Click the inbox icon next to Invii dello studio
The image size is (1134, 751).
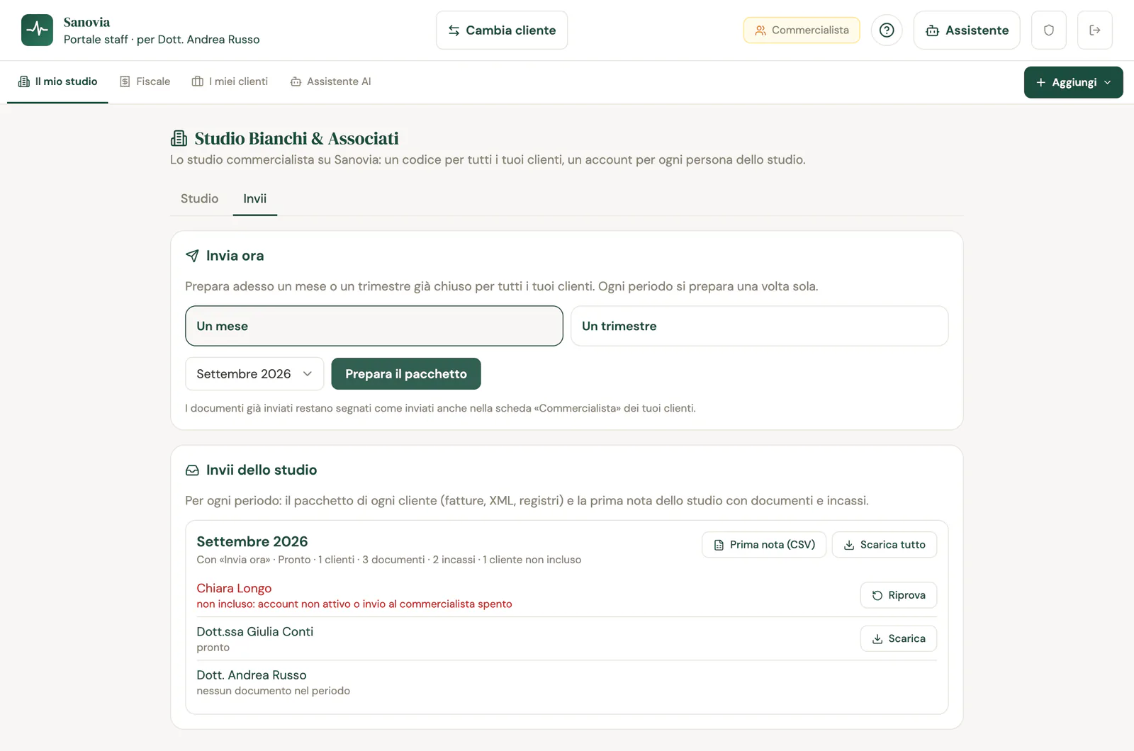tap(192, 470)
